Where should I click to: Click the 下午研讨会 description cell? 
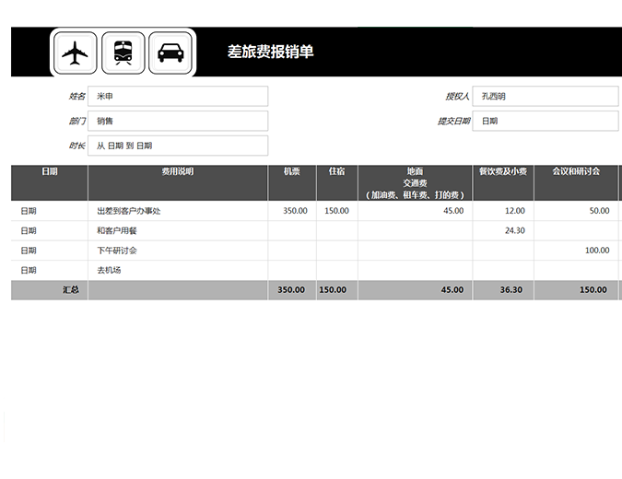click(178, 251)
